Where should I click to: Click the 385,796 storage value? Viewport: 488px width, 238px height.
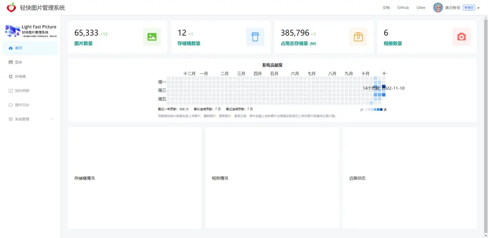pos(295,33)
